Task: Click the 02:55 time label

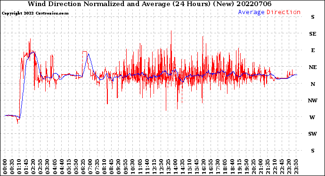Action: pyautogui.click(x=40, y=167)
